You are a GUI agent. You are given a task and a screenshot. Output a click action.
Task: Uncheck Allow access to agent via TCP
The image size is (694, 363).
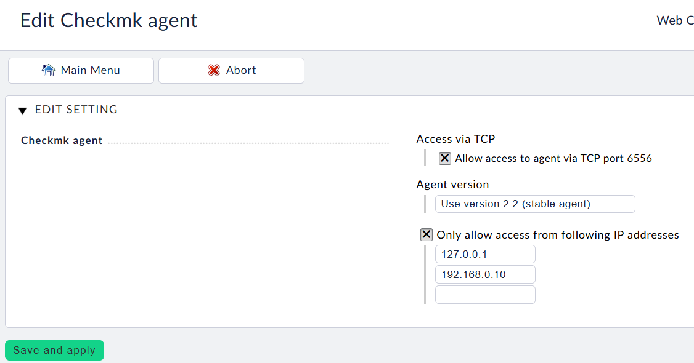pos(444,158)
